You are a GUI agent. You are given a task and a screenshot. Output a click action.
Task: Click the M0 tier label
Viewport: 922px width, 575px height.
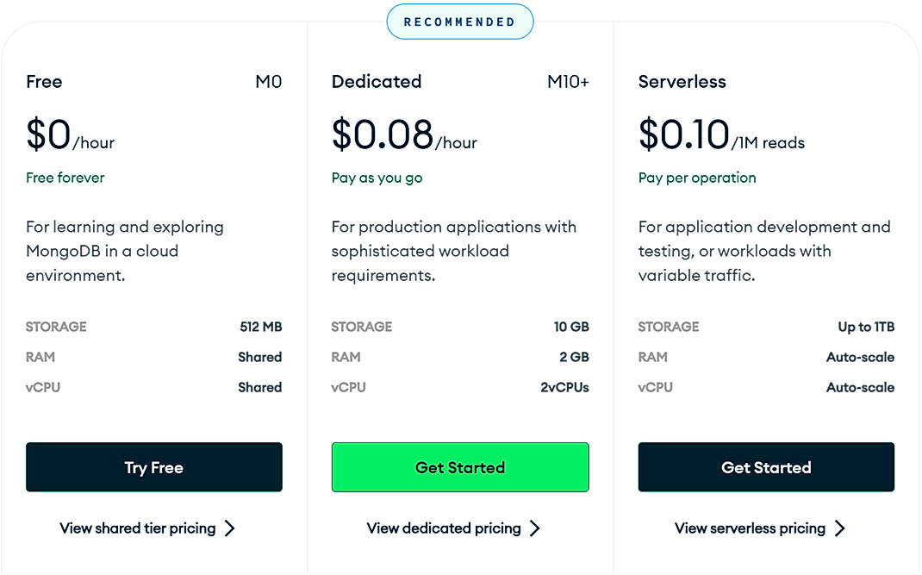[x=268, y=82]
